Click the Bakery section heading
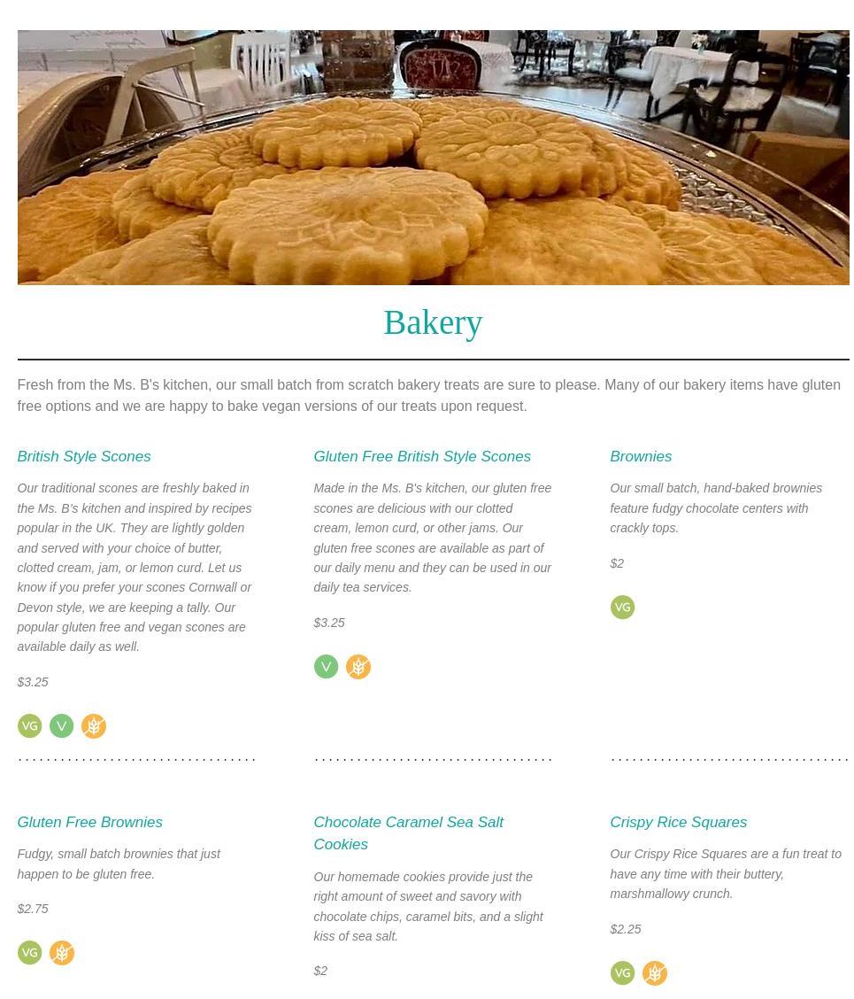 (433, 322)
